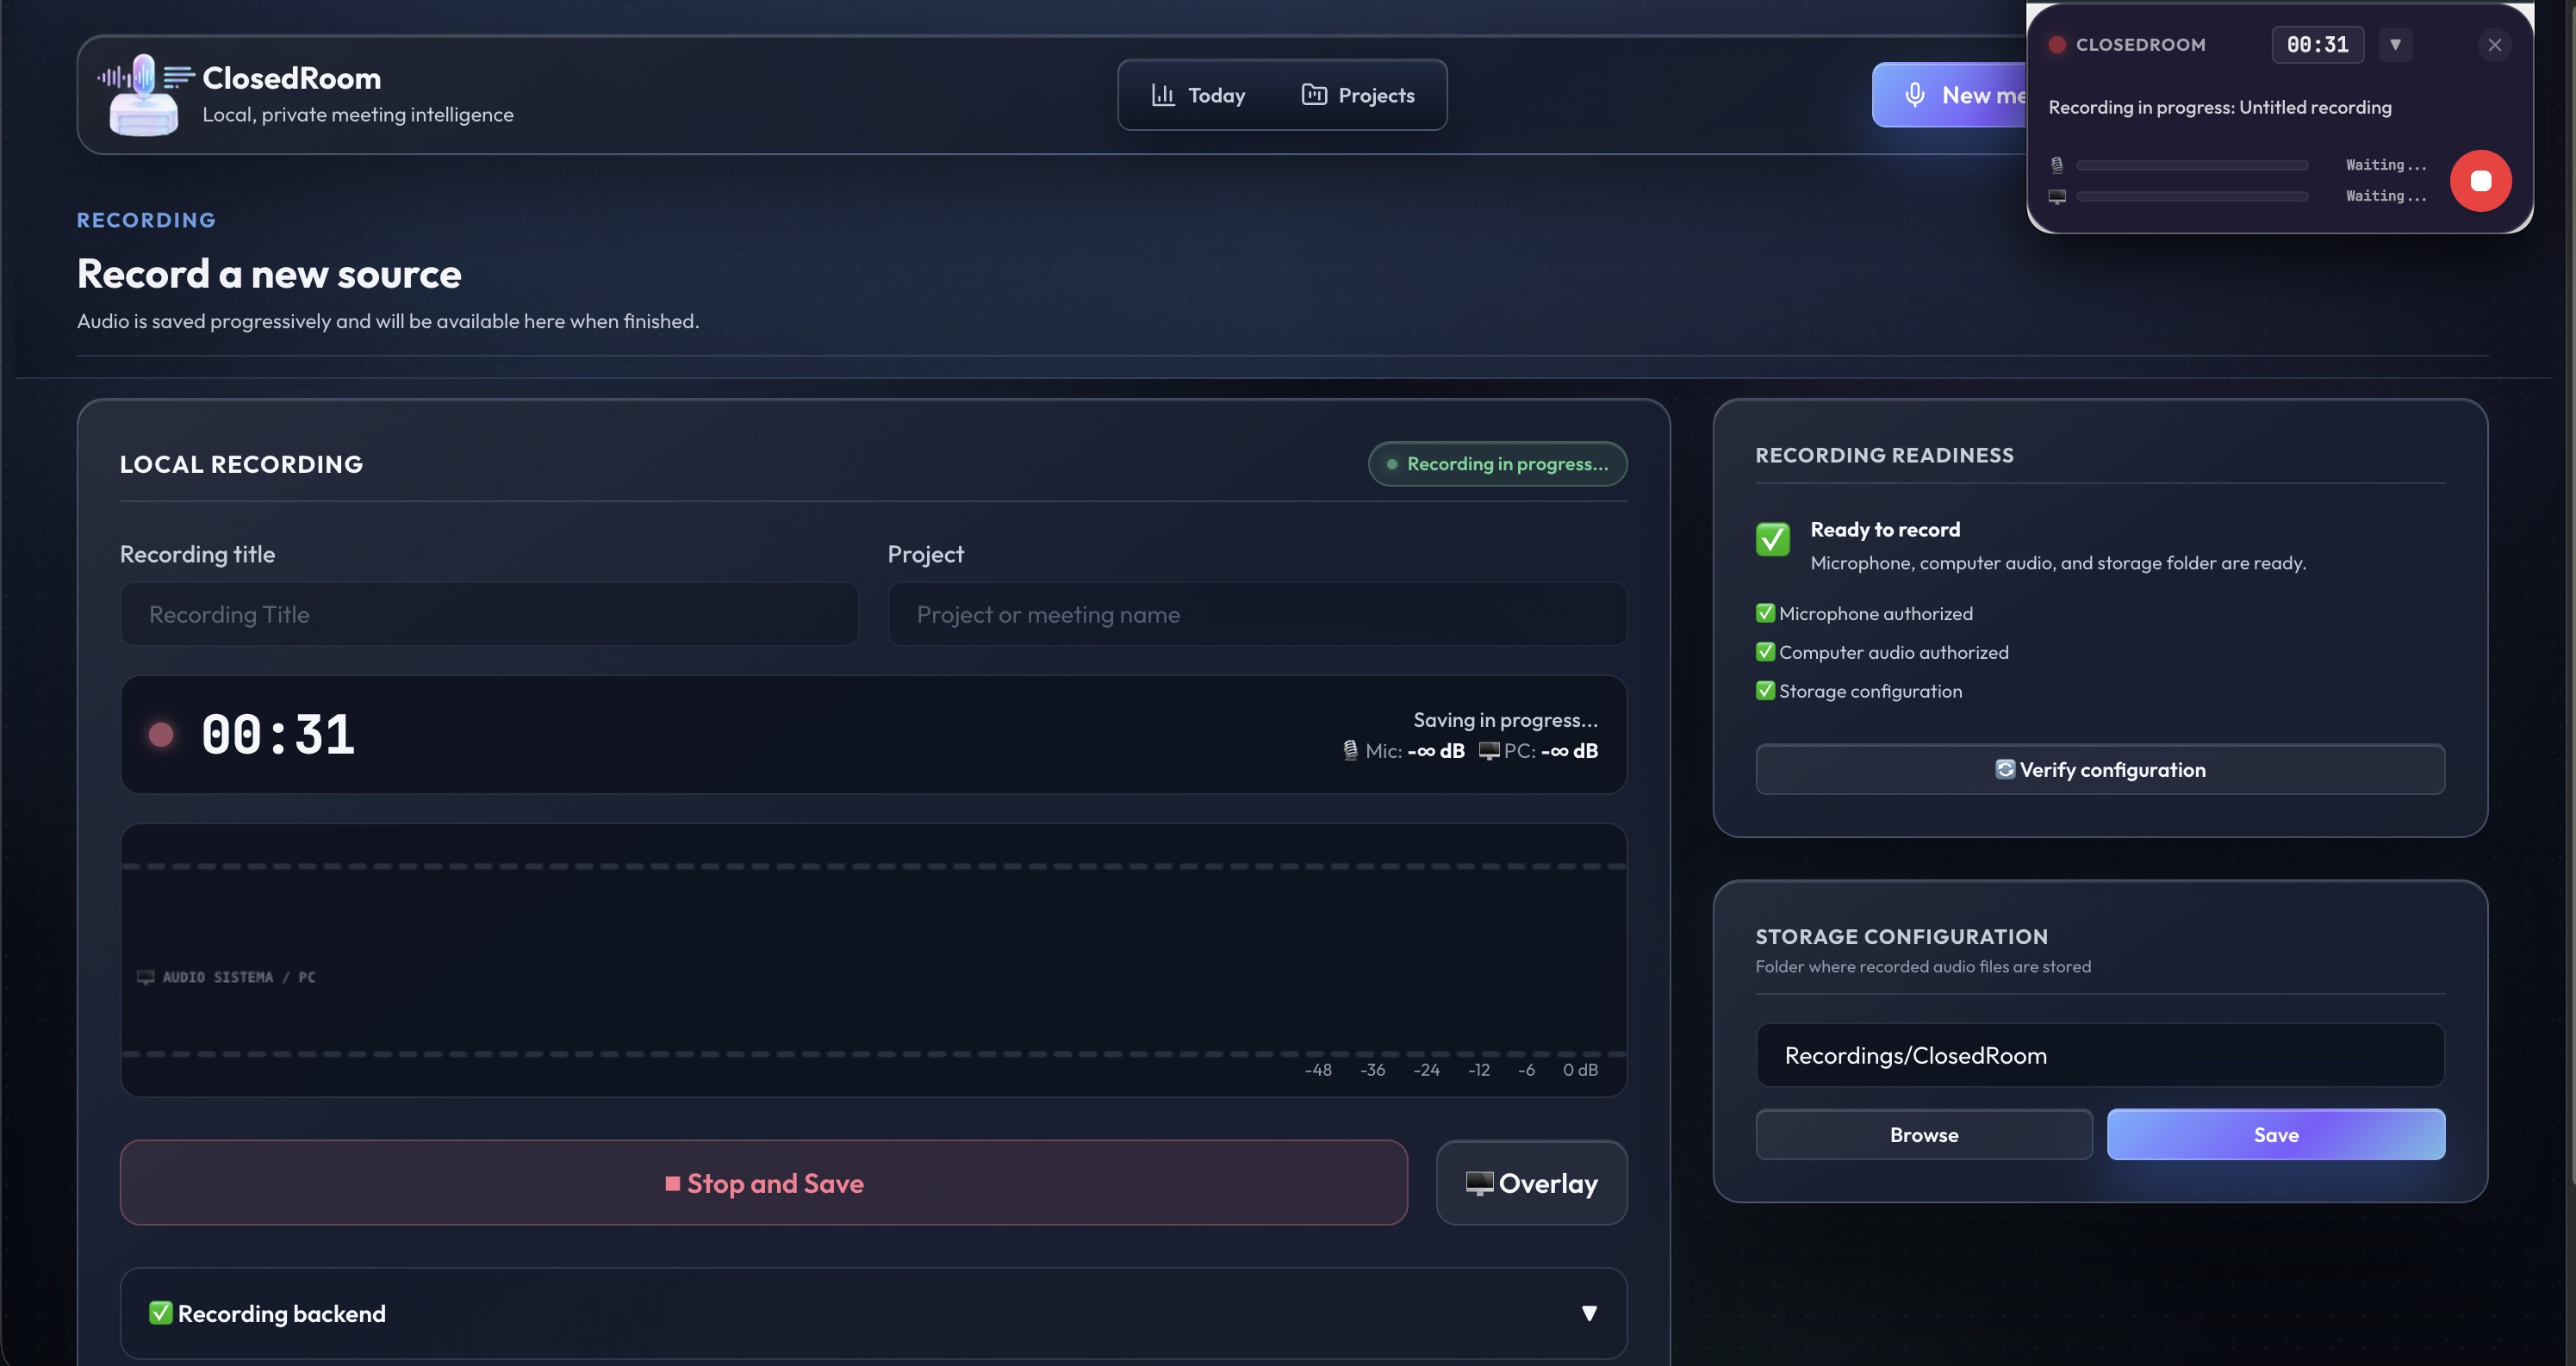
Task: Focus the Recording Title input field
Action: pos(489,614)
